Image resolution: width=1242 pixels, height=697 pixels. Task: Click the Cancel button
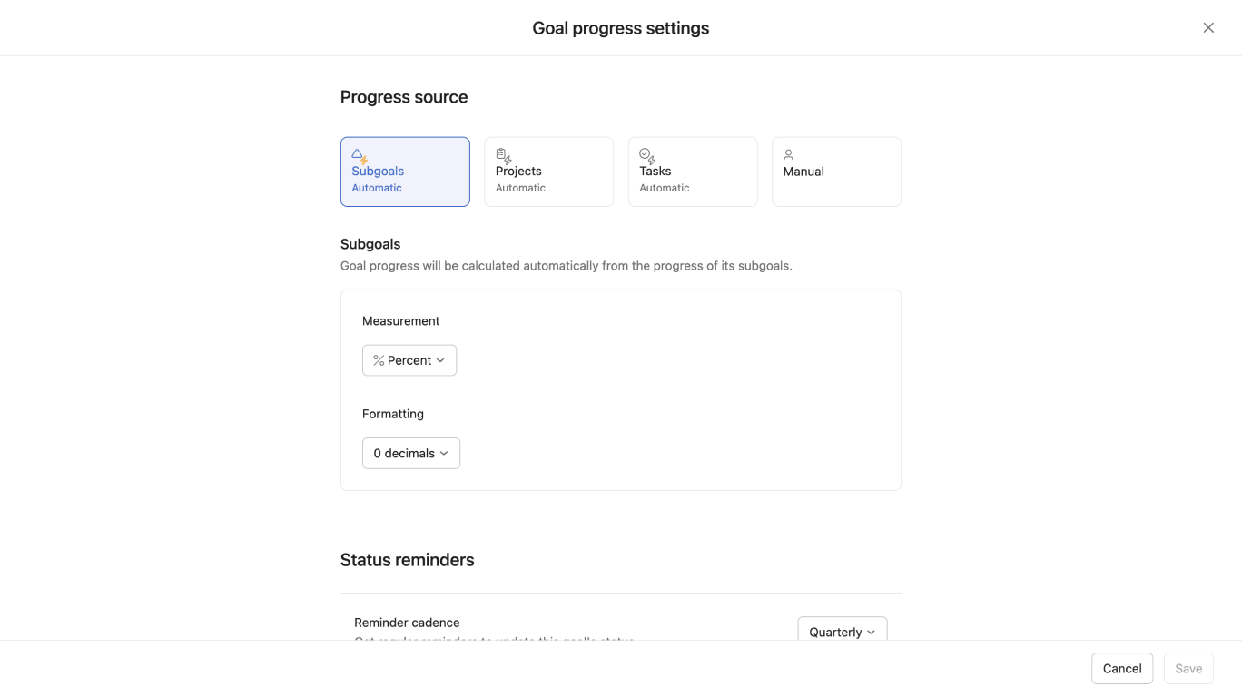click(1121, 668)
